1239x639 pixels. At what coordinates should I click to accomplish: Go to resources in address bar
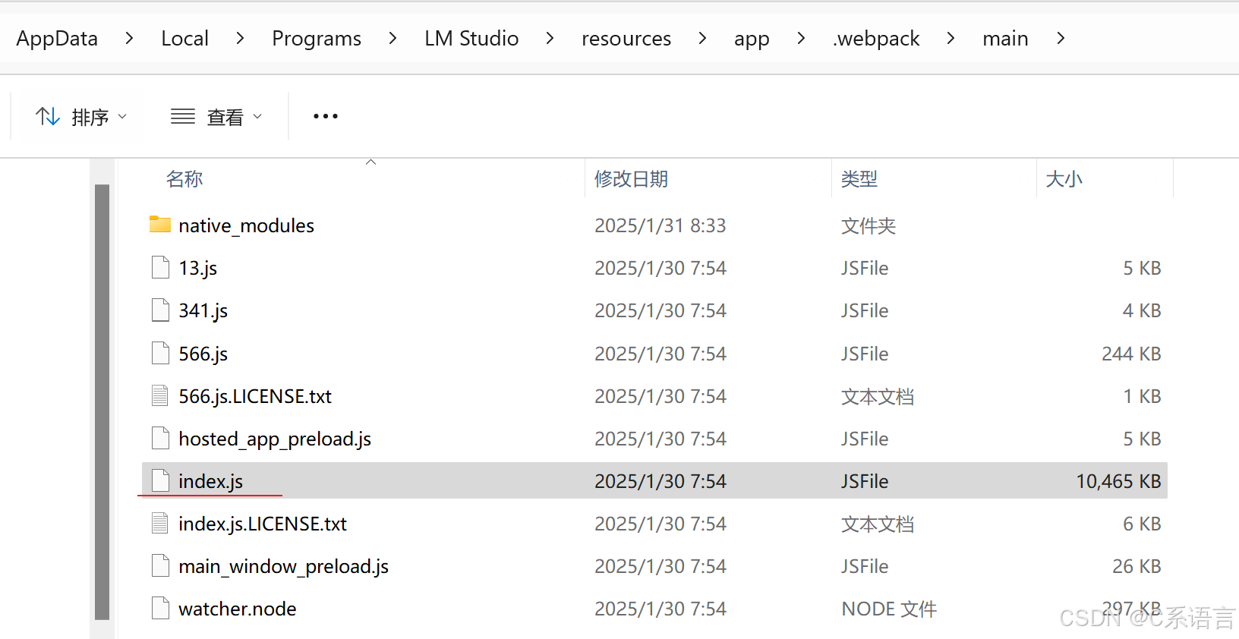[626, 39]
